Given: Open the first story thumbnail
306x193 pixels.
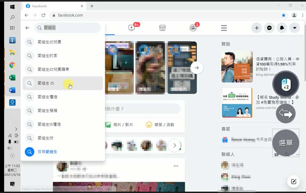Looking at the screenshot, I should (x=119, y=68).
